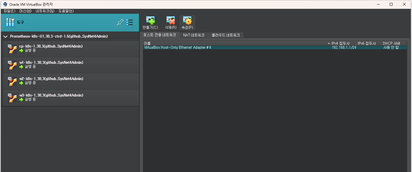
Task: Sort by DHCP 서버 column header
Action: [394, 43]
